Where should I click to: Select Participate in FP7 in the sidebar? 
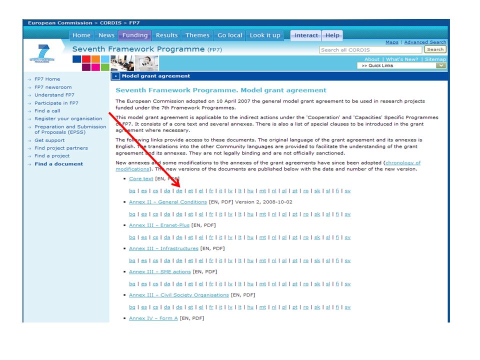pos(56,103)
